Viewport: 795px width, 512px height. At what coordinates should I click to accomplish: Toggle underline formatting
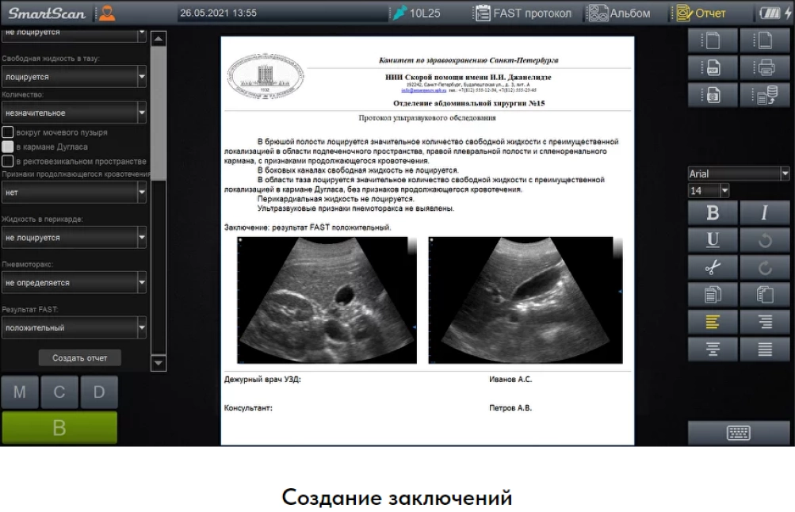712,239
